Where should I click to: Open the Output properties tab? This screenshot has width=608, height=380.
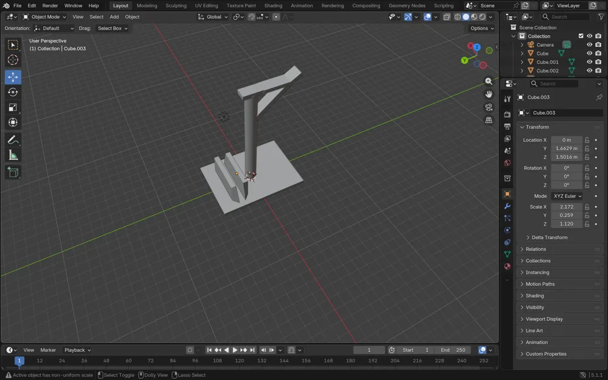pyautogui.click(x=507, y=126)
